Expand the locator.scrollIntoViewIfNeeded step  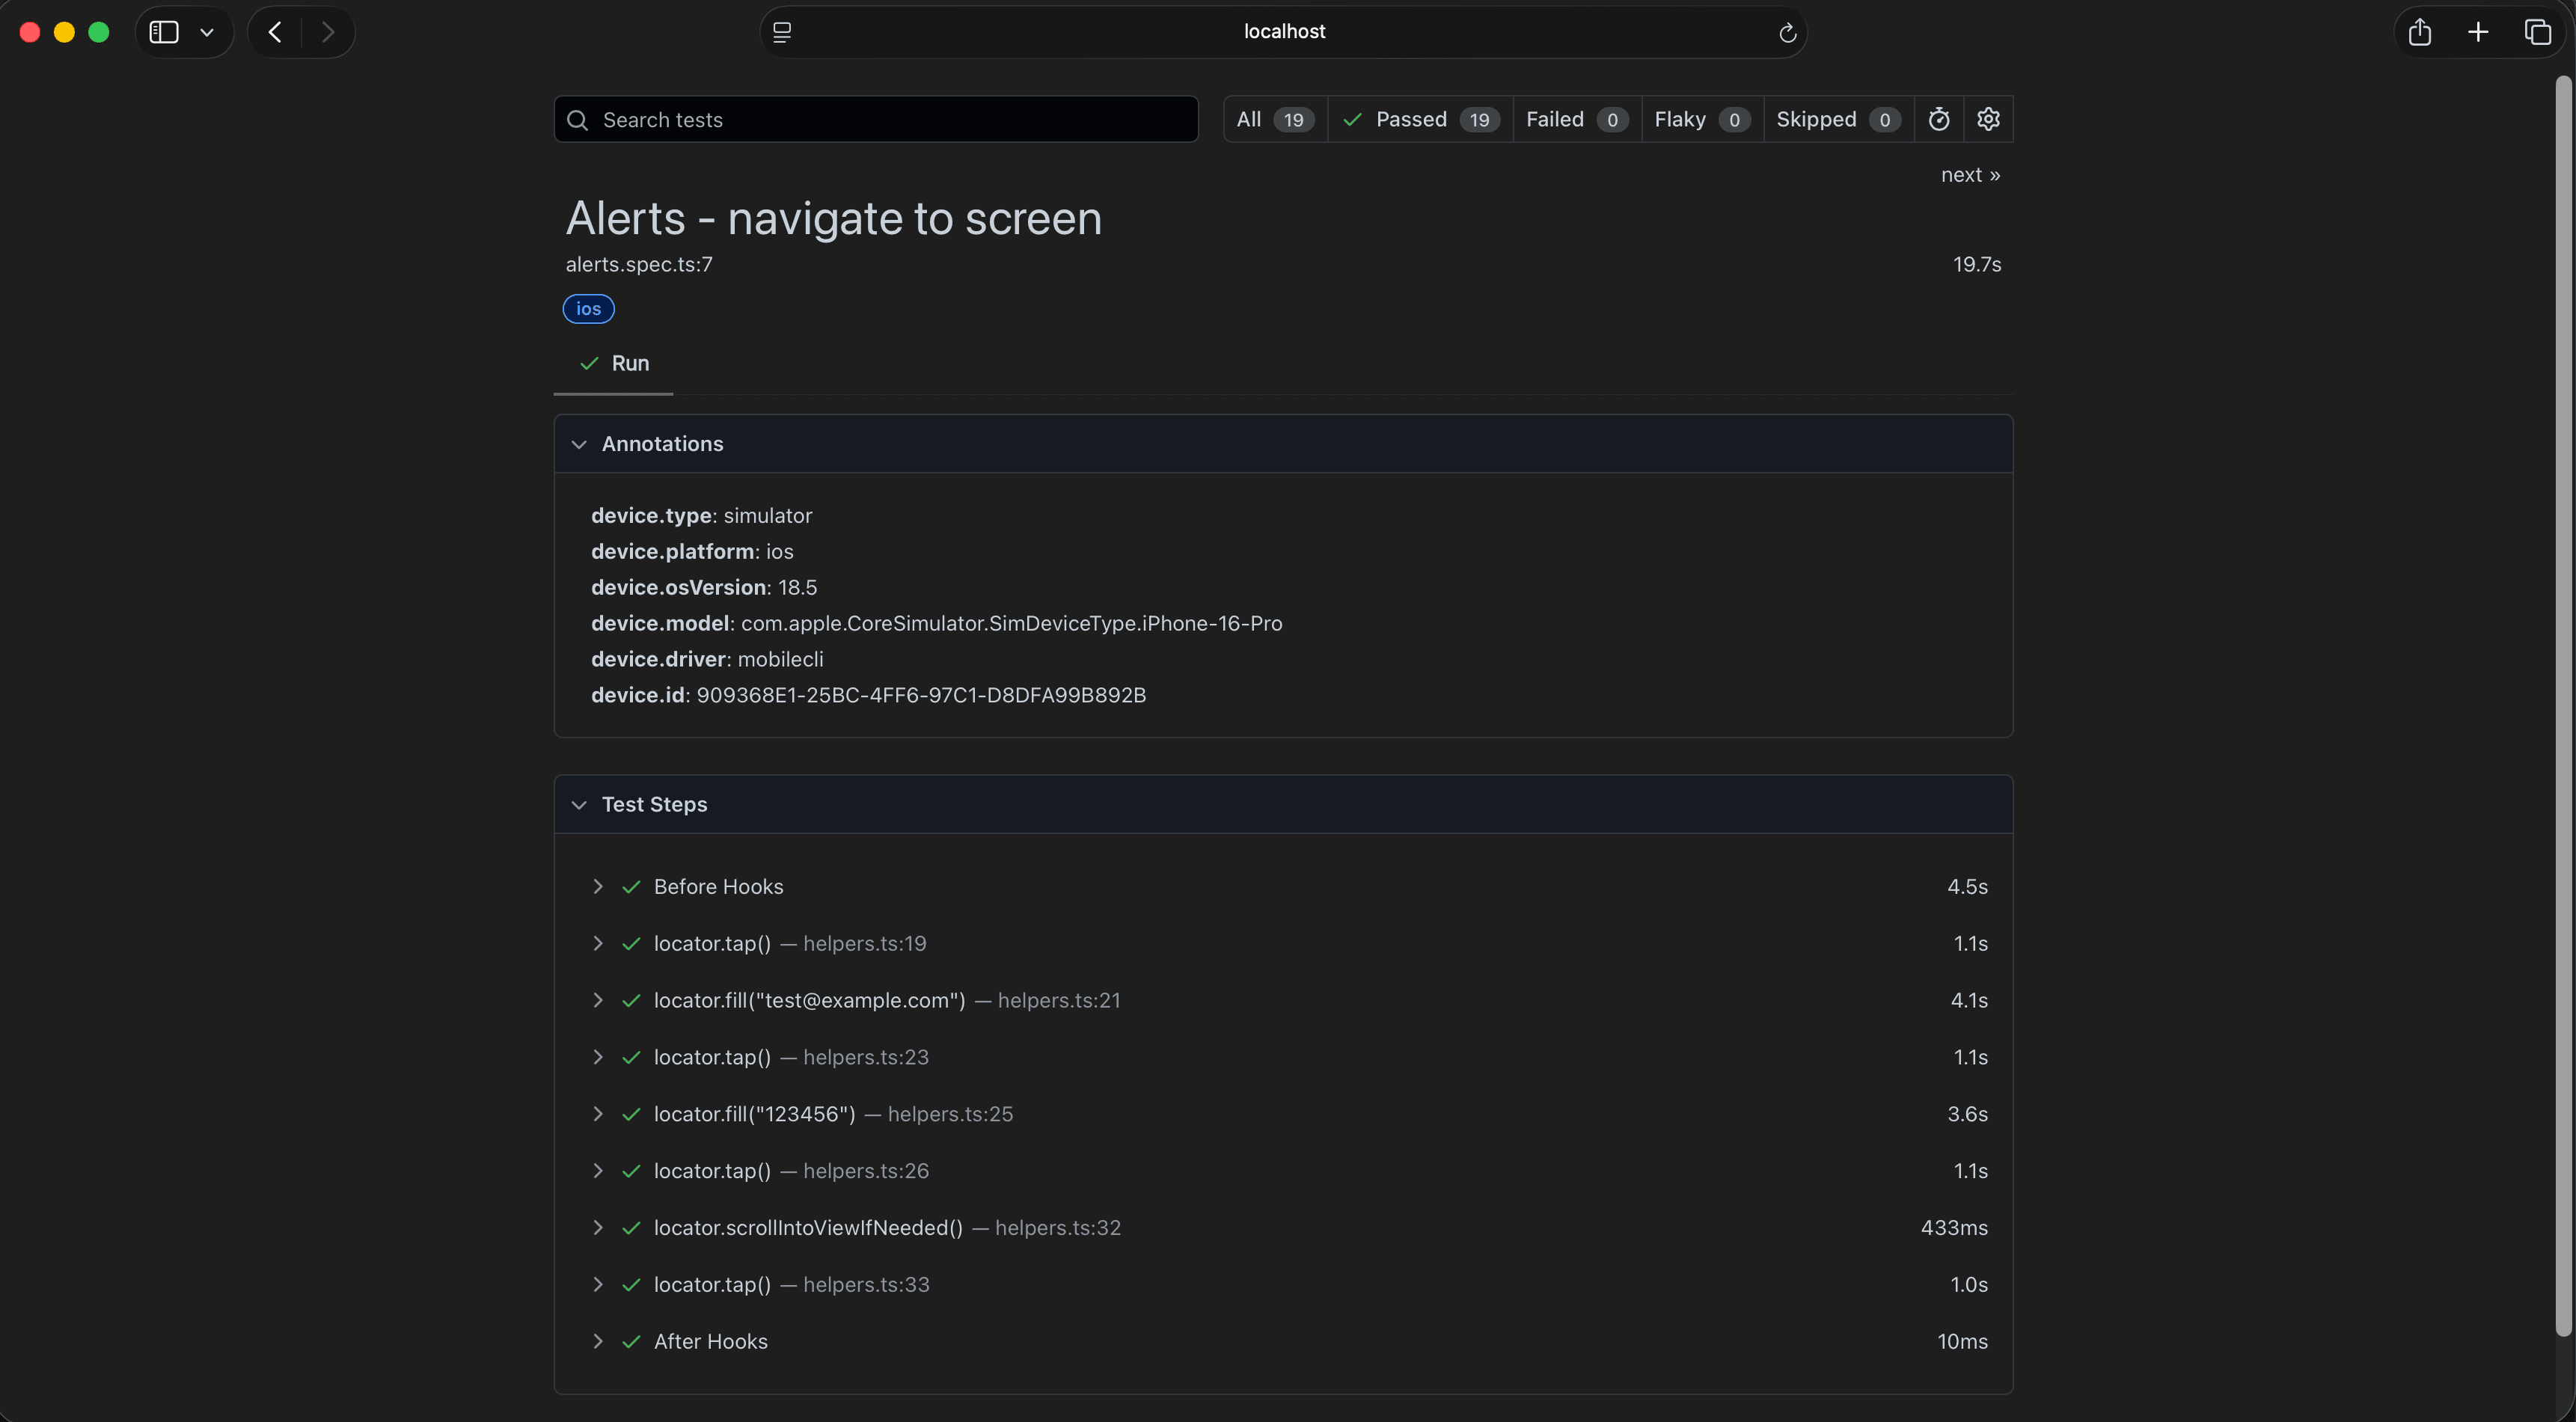597,1227
